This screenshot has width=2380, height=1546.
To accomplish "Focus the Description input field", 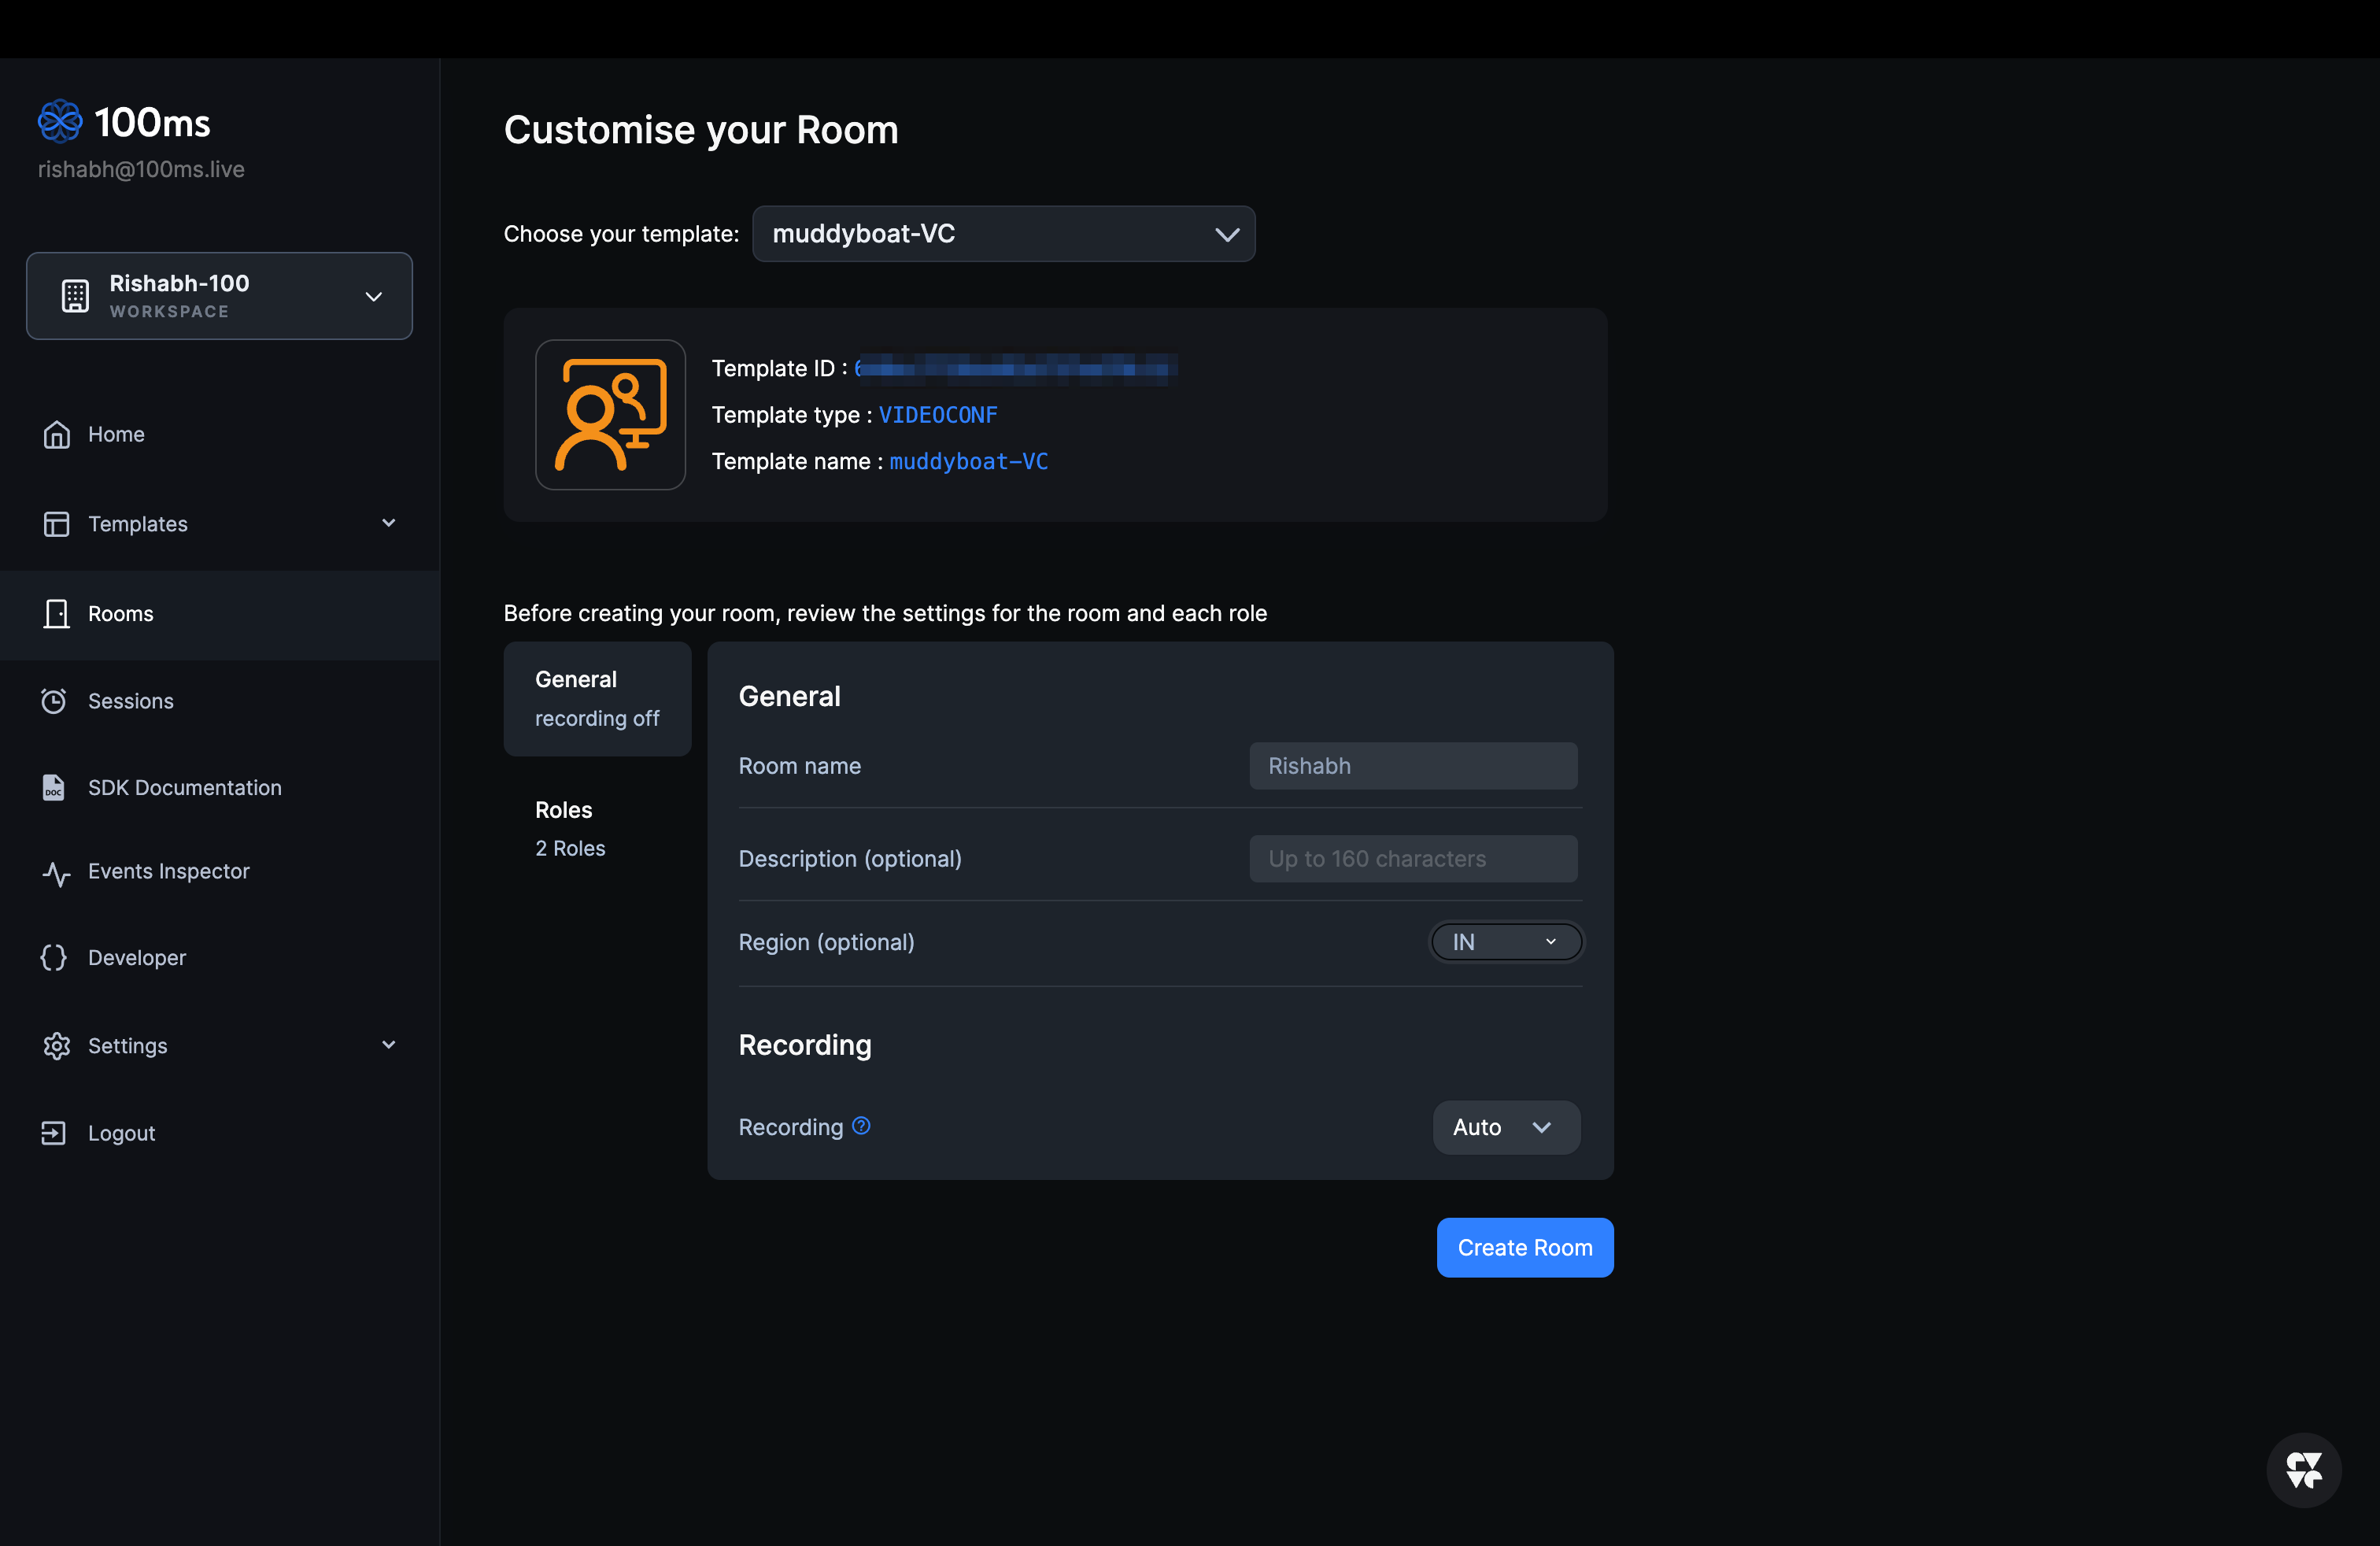I will [1413, 859].
